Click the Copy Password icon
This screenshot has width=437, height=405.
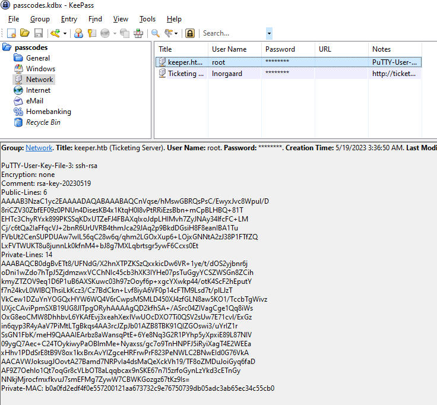[x=91, y=33]
